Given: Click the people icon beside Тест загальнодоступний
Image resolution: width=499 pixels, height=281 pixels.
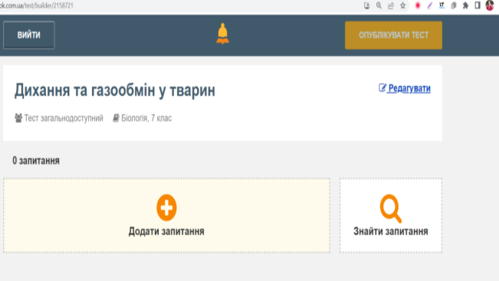Looking at the screenshot, I should [x=18, y=118].
